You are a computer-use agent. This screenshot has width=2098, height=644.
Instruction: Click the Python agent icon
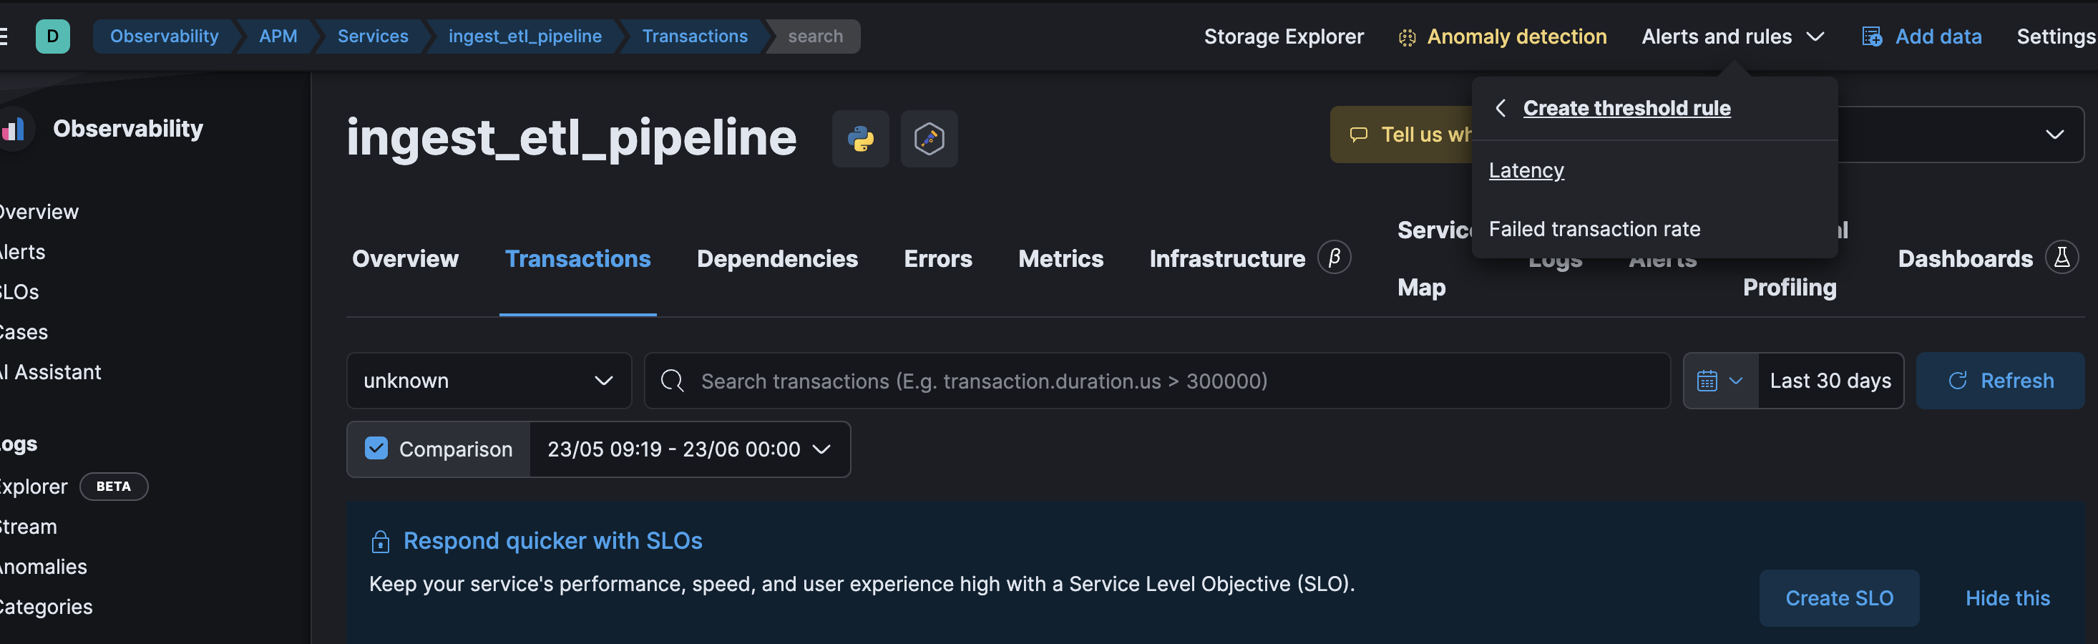[860, 138]
